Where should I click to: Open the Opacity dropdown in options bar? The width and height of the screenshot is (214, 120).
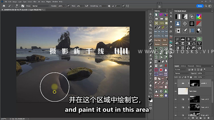pyautogui.click(x=65, y=6)
